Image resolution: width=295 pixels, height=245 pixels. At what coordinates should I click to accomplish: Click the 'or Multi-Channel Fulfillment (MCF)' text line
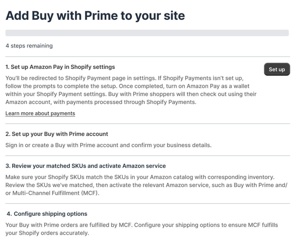coord(52,193)
